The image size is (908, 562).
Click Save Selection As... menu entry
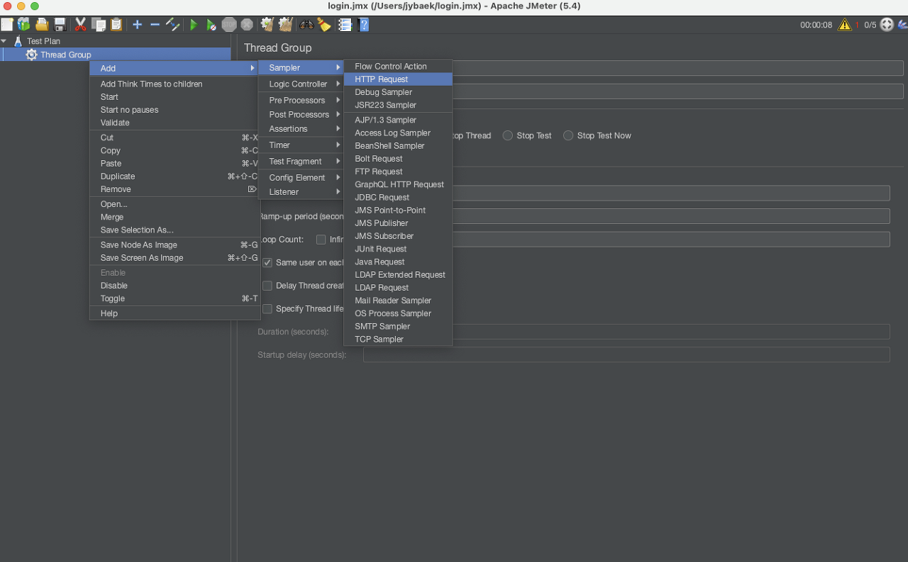pyautogui.click(x=175, y=230)
